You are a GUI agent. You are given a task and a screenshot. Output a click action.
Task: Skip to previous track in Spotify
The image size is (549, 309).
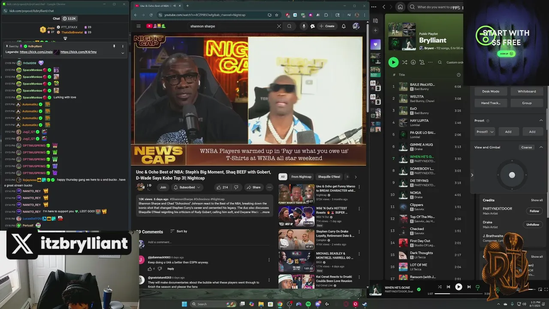[x=448, y=287]
